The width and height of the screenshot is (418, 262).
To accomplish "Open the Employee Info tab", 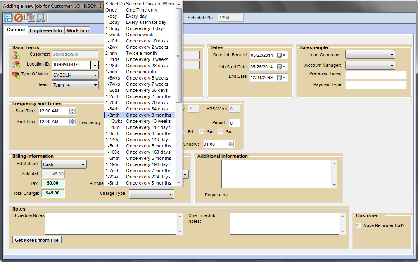I will pos(45,30).
